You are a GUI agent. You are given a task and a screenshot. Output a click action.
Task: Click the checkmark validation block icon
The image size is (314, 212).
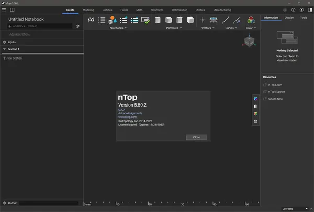pos(145,20)
